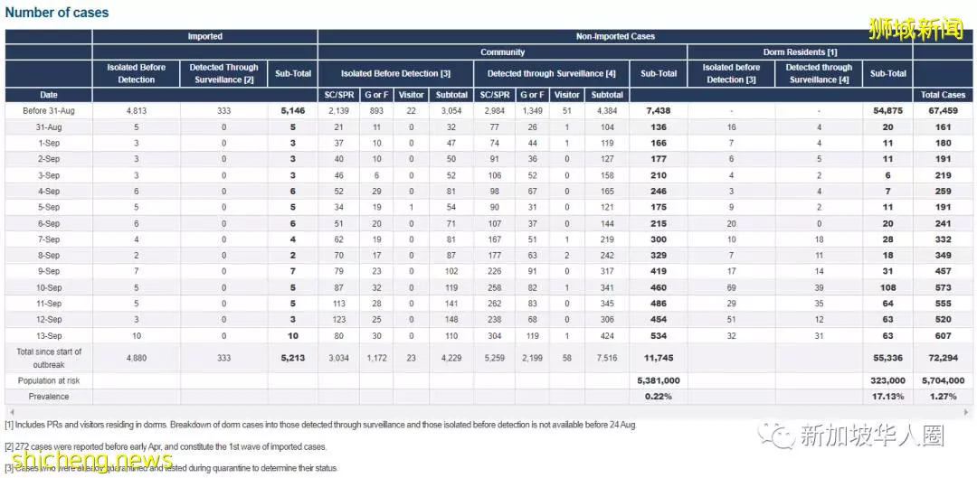Image resolution: width=977 pixels, height=478 pixels.
Task: Select the 'Before 31-Aug' row label
Action: (49, 111)
